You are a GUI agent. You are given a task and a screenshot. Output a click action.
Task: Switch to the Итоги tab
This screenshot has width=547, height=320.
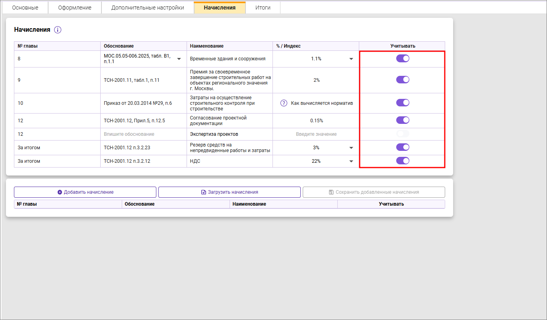(x=263, y=8)
